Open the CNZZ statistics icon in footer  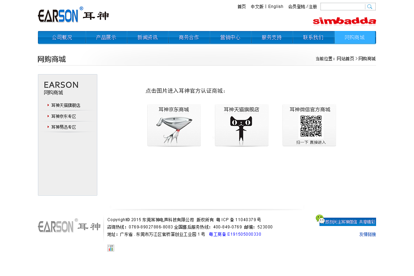pos(111,248)
